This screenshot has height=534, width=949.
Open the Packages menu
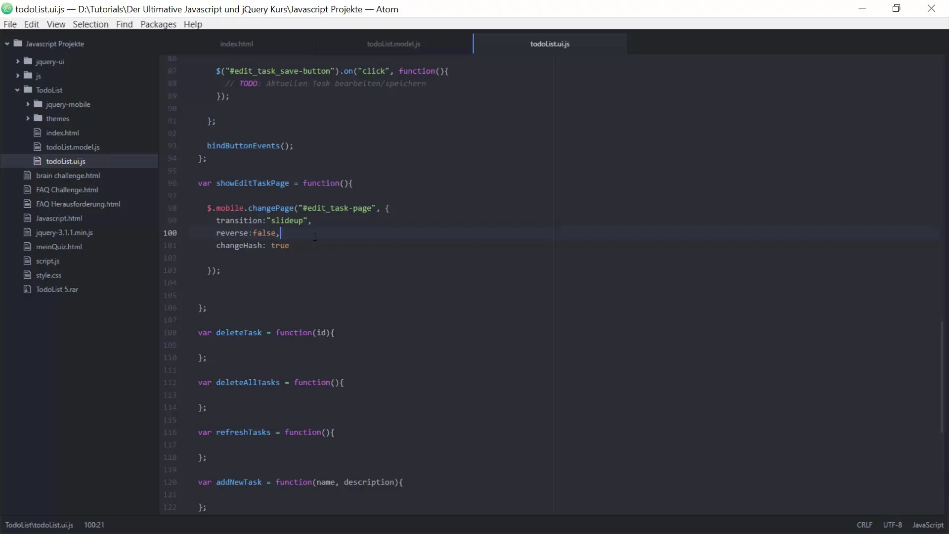(158, 24)
